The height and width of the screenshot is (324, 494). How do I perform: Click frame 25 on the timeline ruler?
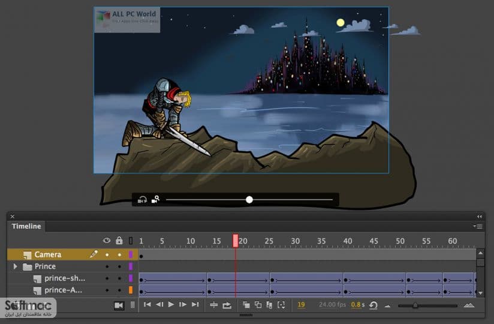click(269, 241)
